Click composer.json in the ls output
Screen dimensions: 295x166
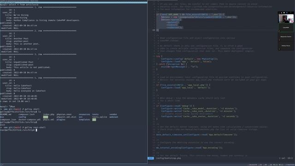[x=8, y=120]
